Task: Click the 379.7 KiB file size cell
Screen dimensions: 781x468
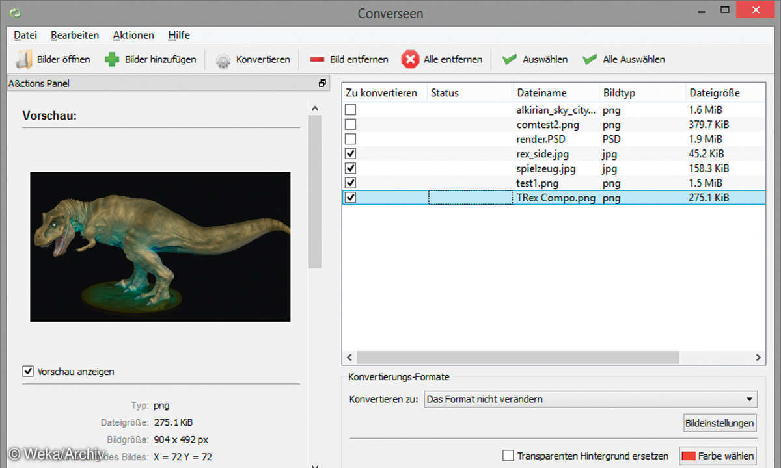Action: coord(708,124)
